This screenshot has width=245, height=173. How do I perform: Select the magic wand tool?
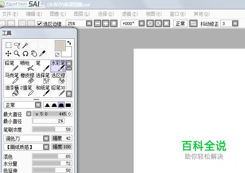(25, 45)
